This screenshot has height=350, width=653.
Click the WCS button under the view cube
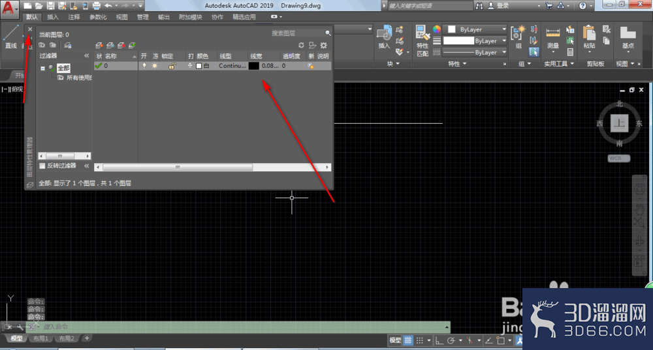point(618,158)
